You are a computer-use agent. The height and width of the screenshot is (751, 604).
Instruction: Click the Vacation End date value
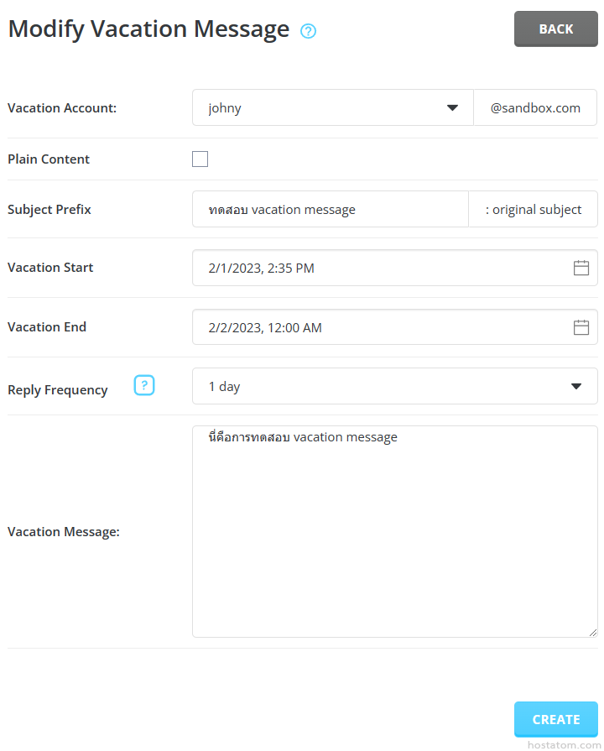264,328
